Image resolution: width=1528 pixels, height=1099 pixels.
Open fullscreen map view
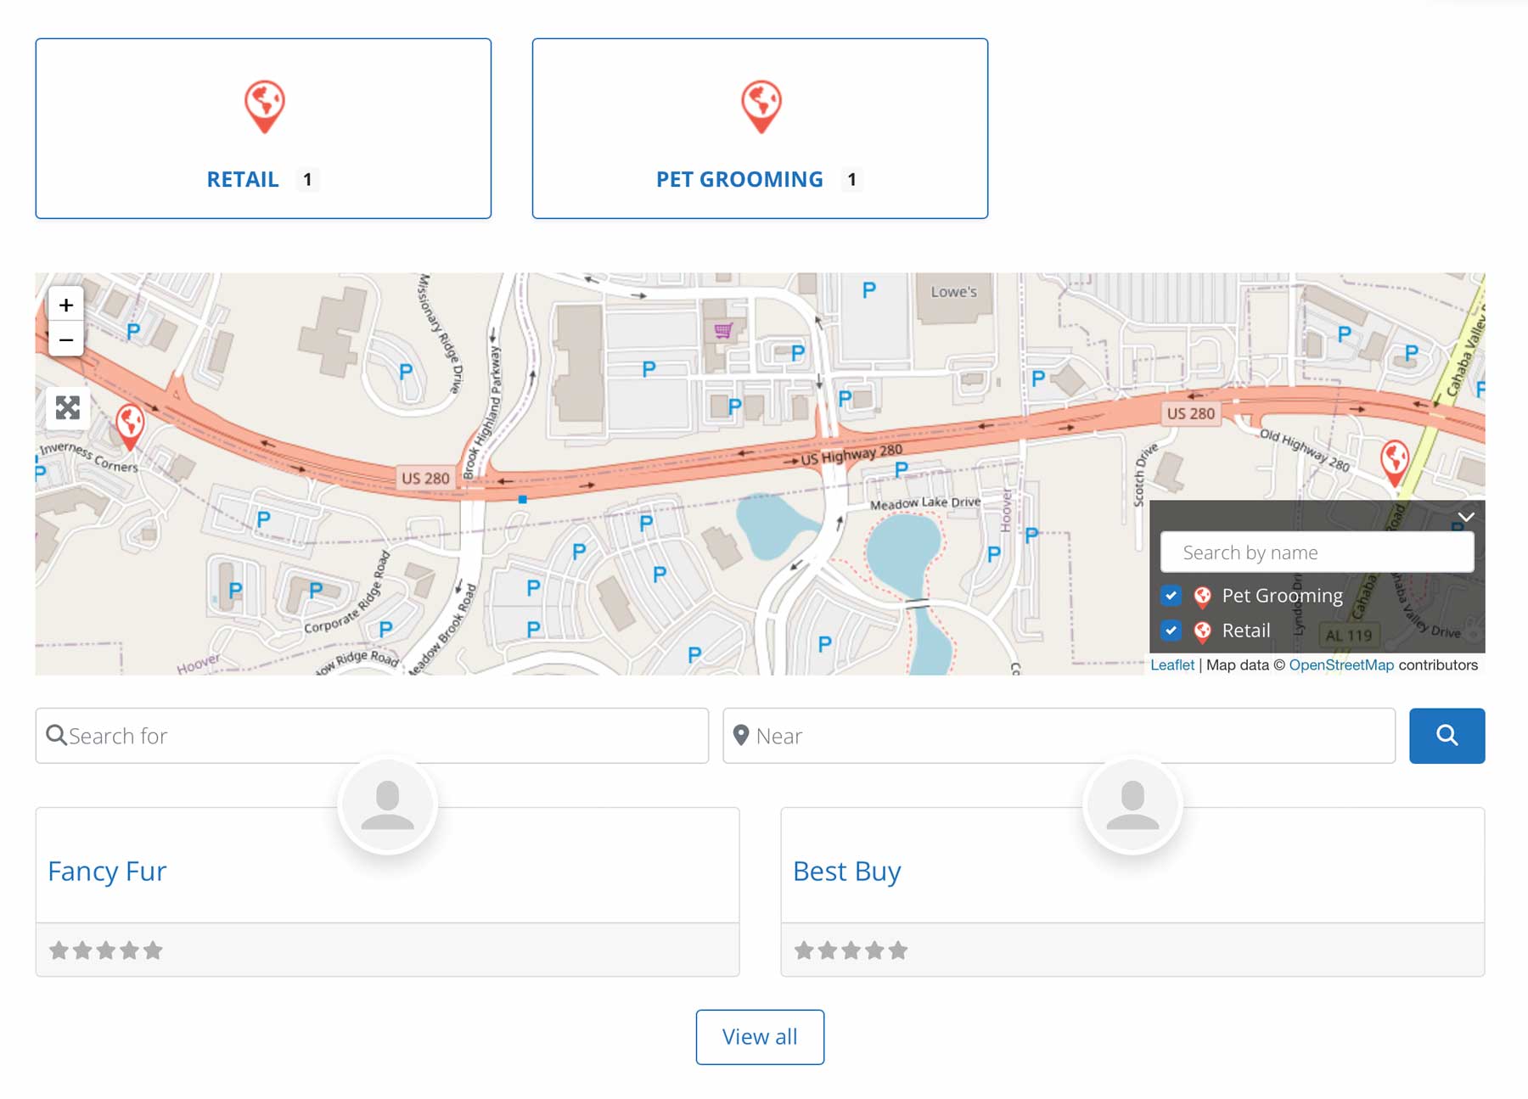(x=69, y=408)
